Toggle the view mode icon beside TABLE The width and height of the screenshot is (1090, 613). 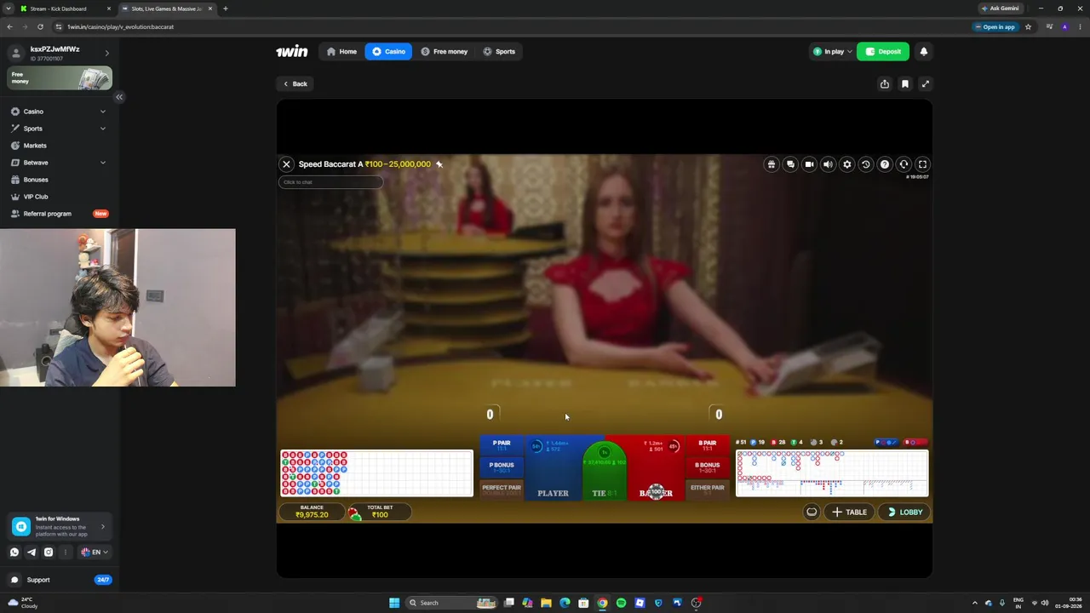(812, 513)
